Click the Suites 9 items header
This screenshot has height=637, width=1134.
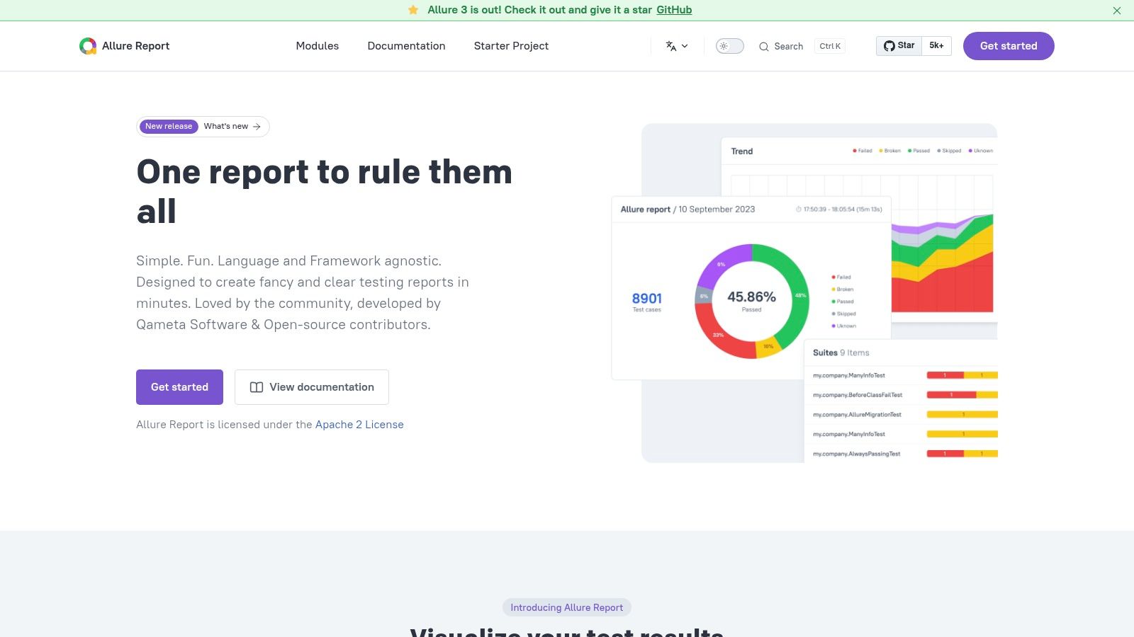click(841, 352)
